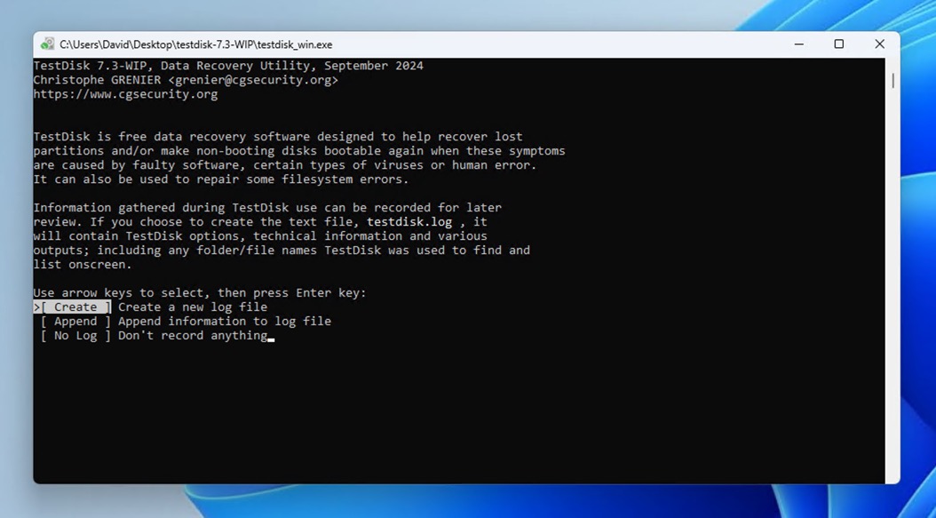Screen dimensions: 936x518
Task: Minimize the TestDisk window
Action: click(797, 44)
